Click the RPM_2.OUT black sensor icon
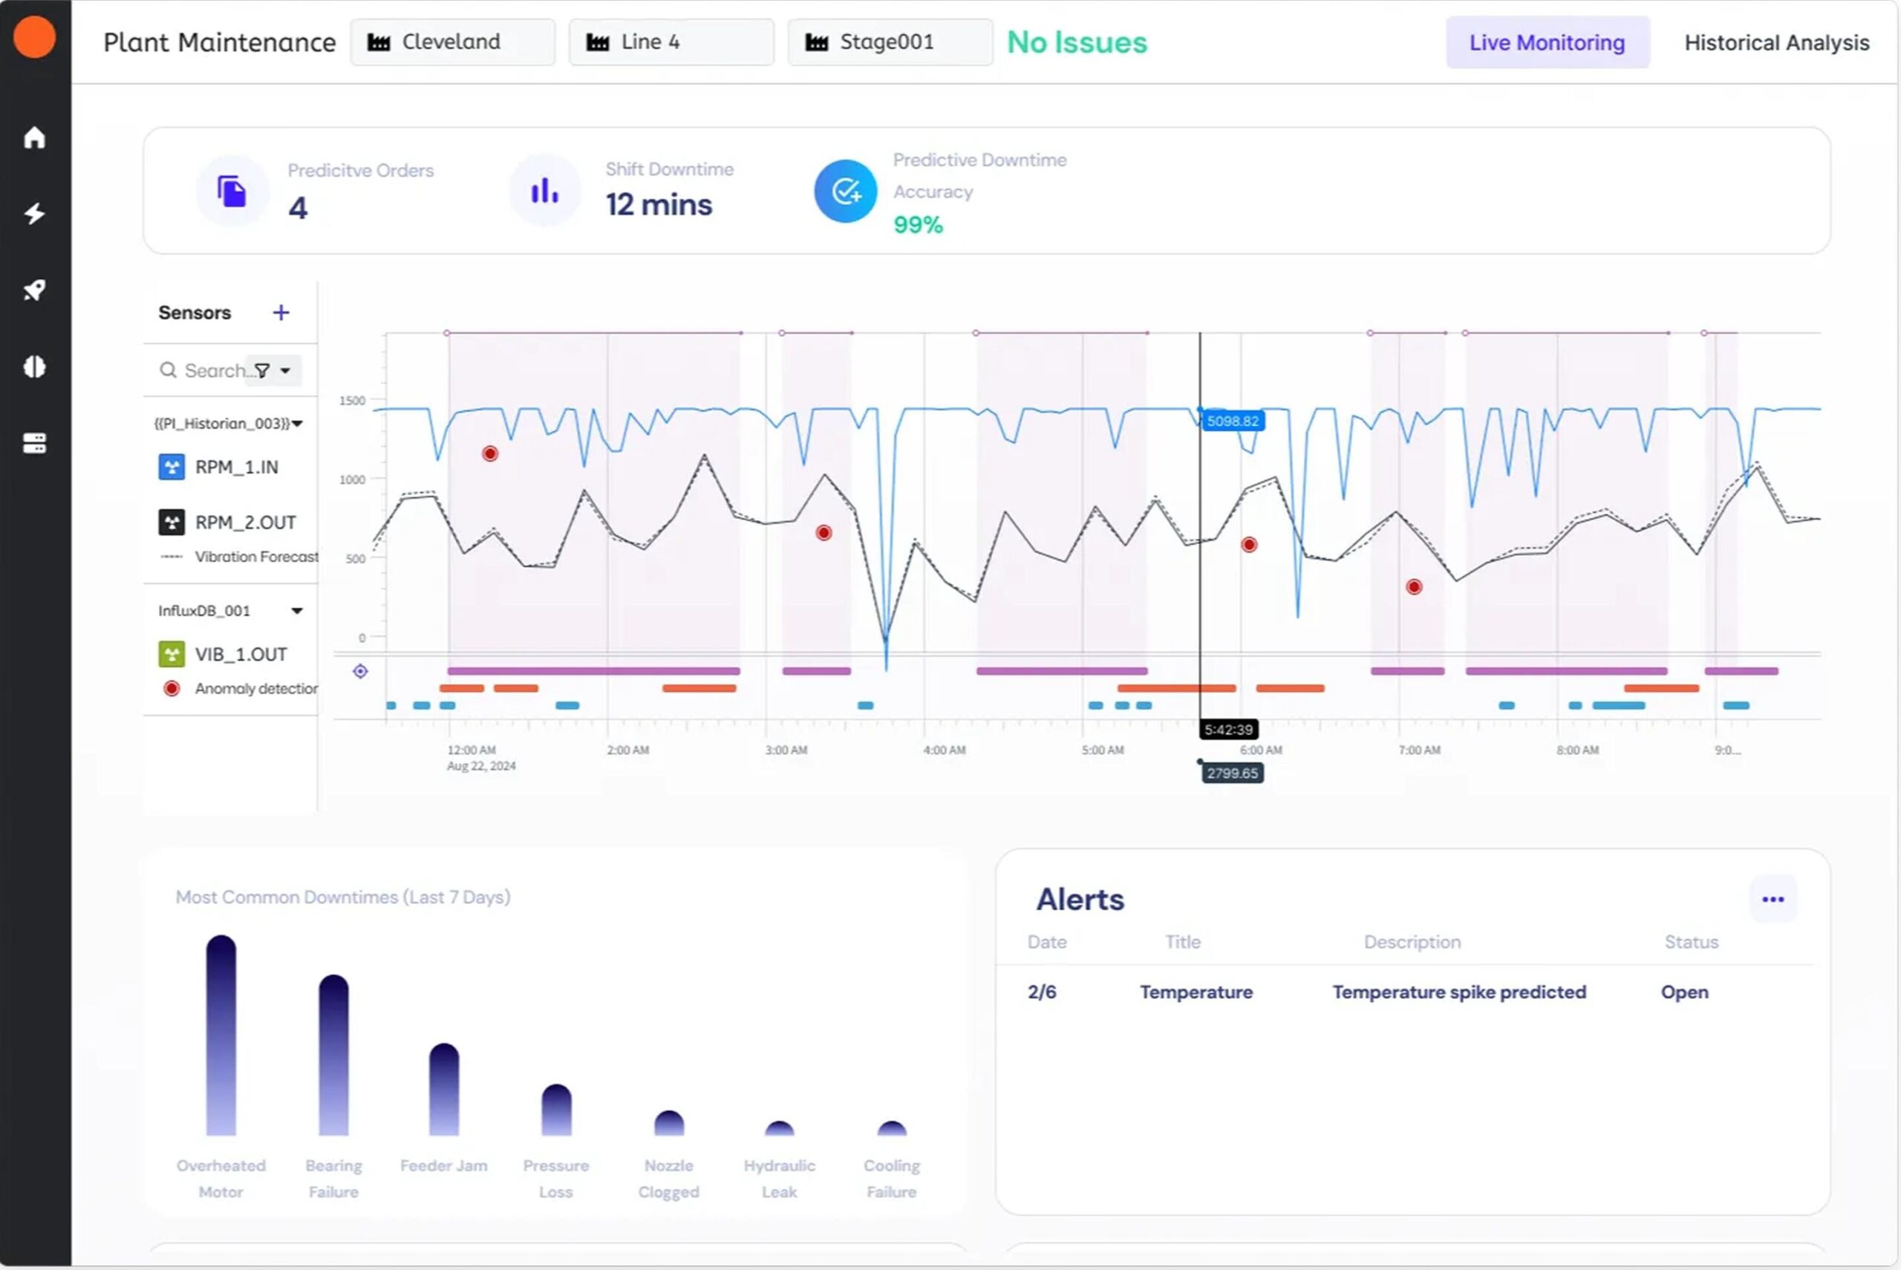 click(171, 523)
